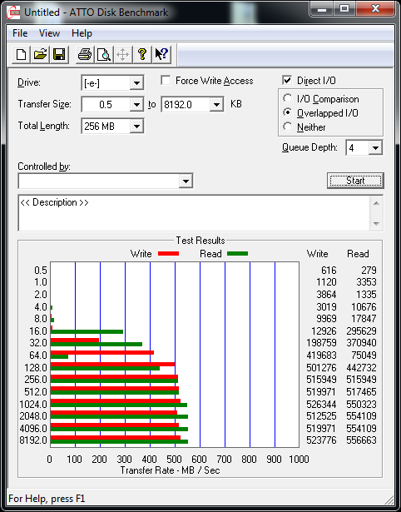Click the write value 419683
Viewport: 401px width, 512px height.
click(321, 355)
